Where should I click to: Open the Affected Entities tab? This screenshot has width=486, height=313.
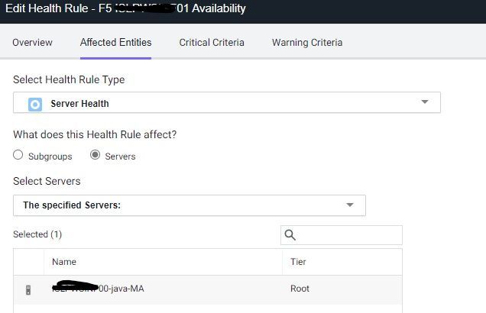click(115, 43)
